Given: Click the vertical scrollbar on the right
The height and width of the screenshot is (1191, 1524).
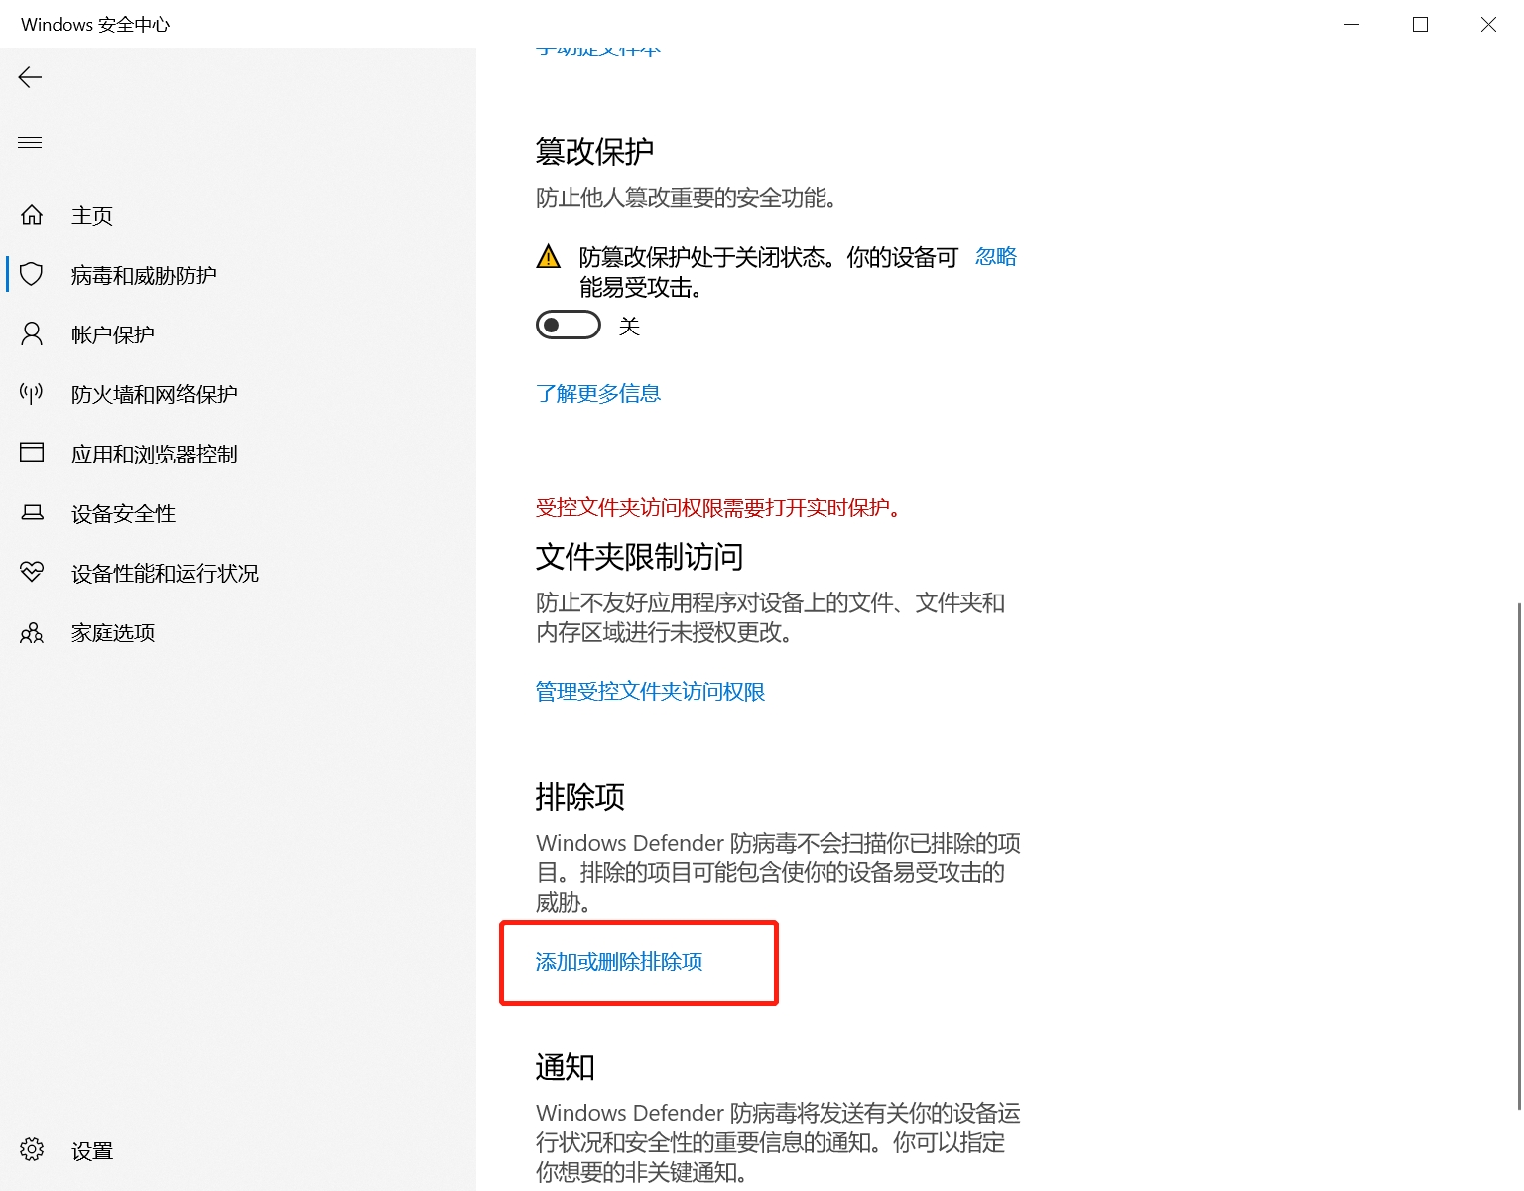Looking at the screenshot, I should (x=1518, y=856).
